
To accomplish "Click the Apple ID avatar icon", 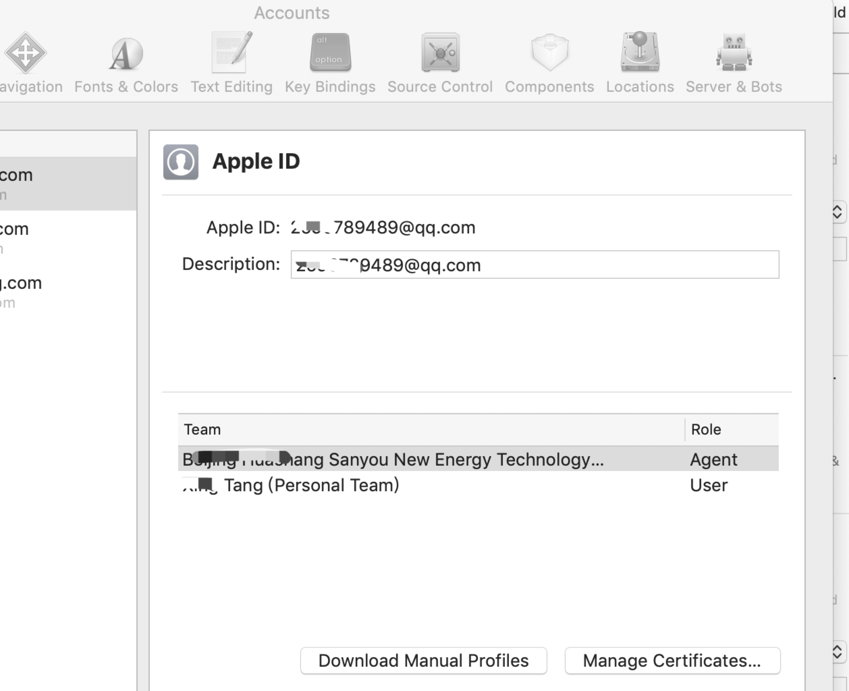I will pyautogui.click(x=181, y=162).
